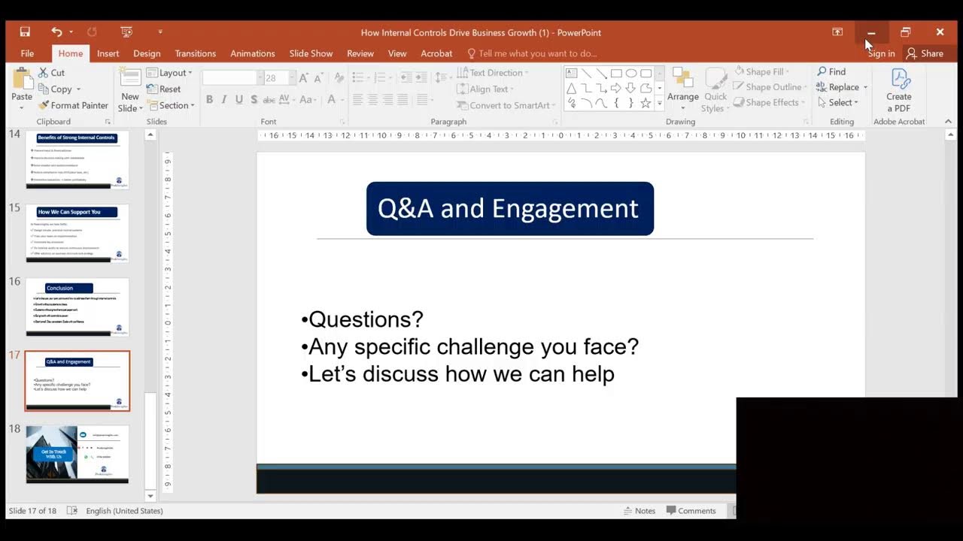Open the Slide Show tab

click(x=311, y=53)
